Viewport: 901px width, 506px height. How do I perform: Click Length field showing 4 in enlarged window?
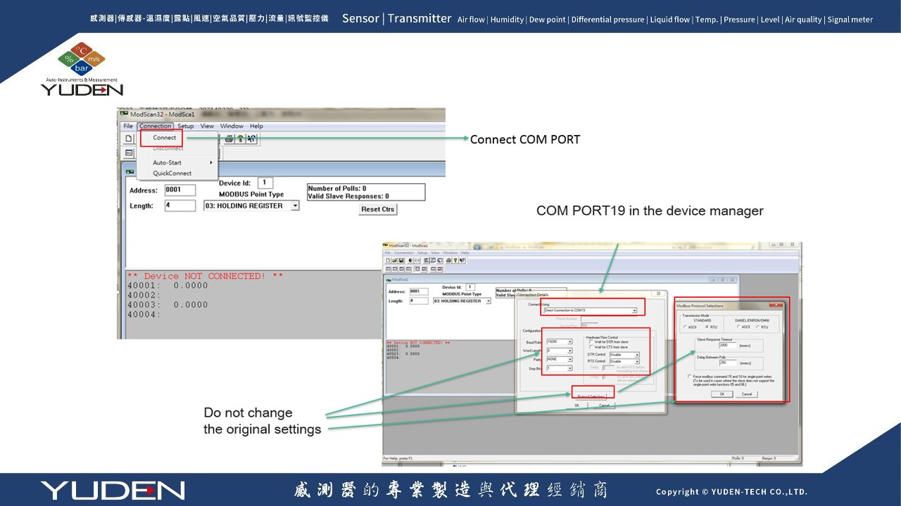(x=180, y=205)
